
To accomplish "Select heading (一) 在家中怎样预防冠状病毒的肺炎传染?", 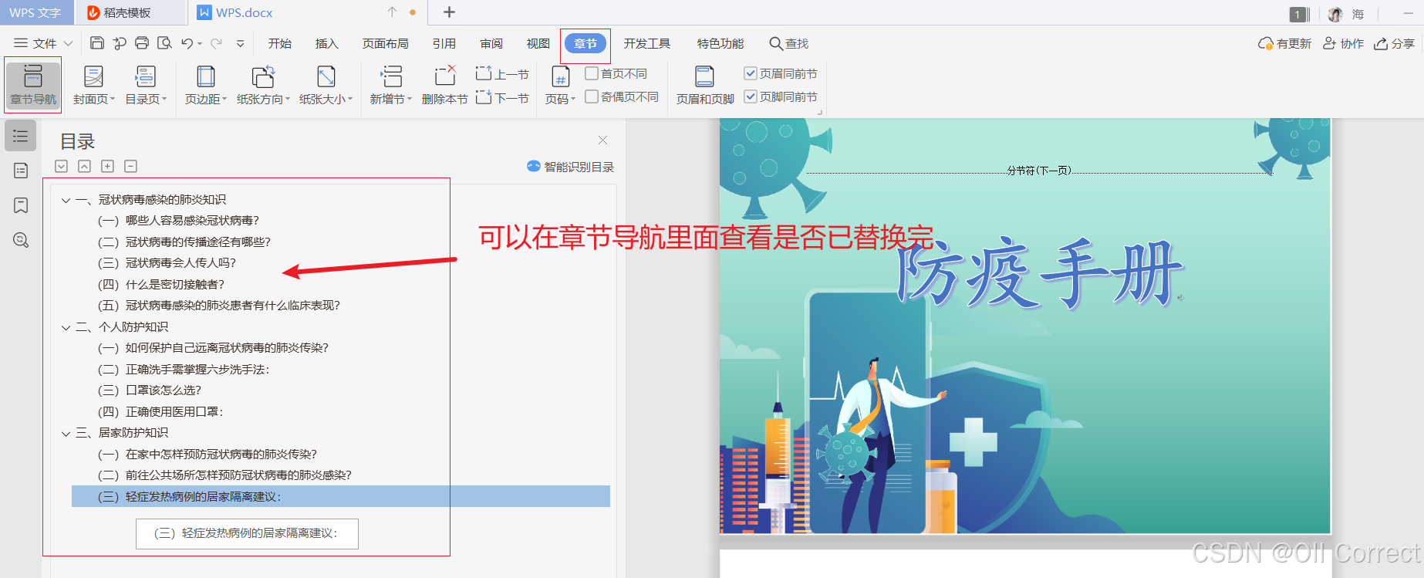I will point(208,455).
